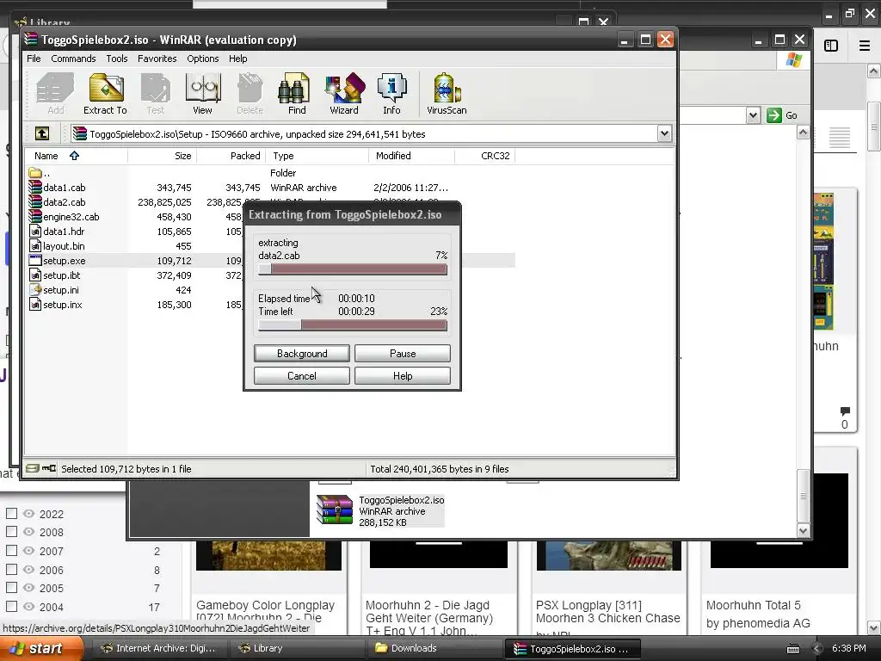Screen dimensions: 881x661
Task: Click the Delete toolbar icon
Action: pos(250,94)
